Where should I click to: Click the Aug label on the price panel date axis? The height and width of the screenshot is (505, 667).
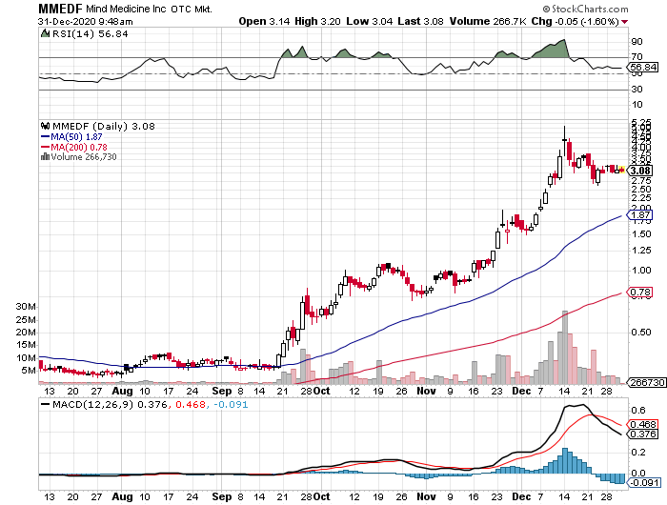[x=122, y=391]
